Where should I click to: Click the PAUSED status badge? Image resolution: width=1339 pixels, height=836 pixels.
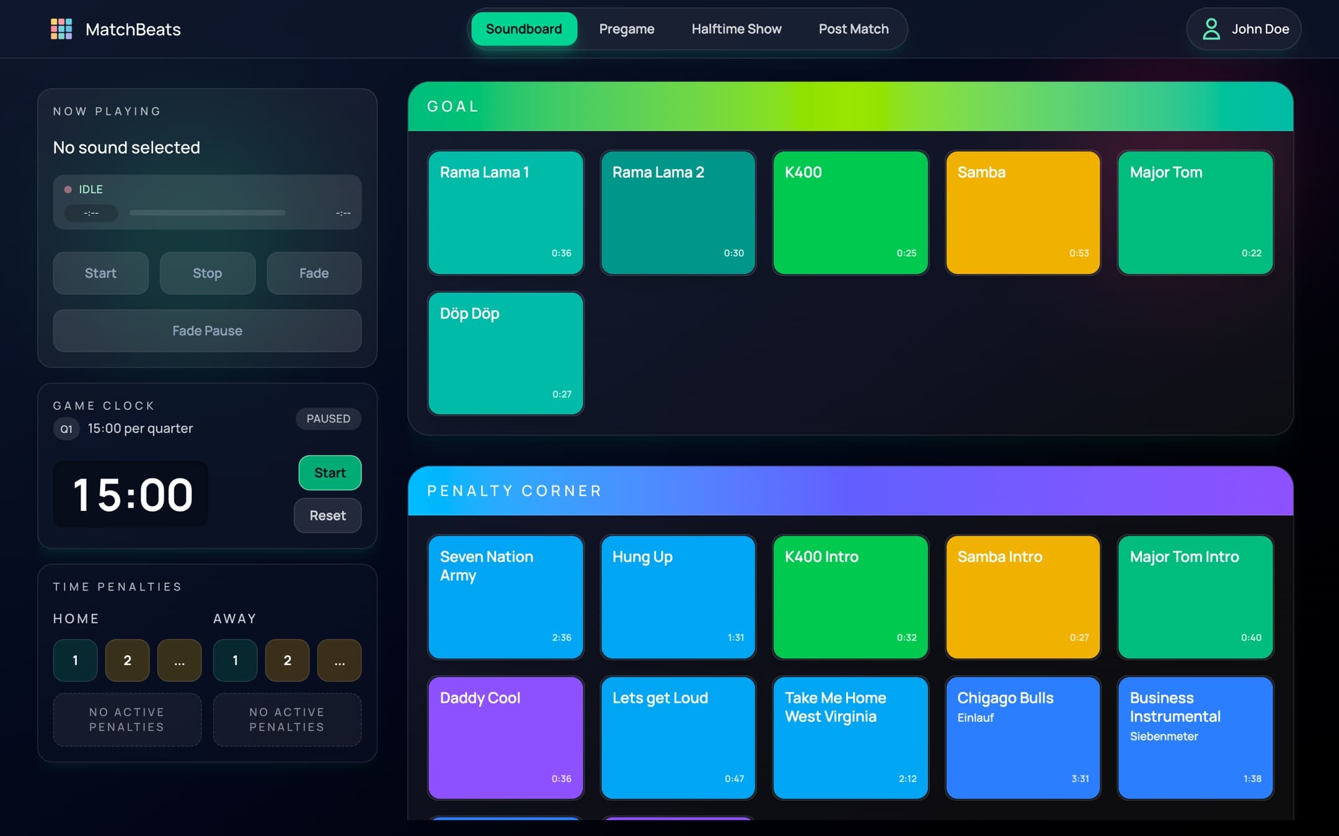[x=328, y=419]
